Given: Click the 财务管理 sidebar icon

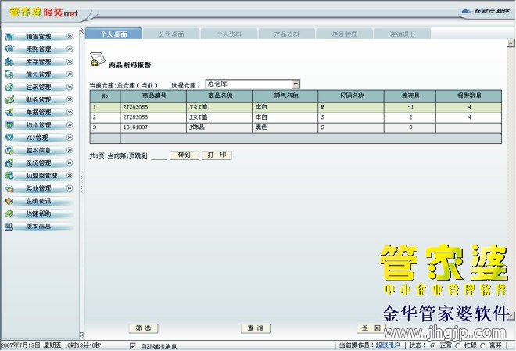Looking at the screenshot, I should [x=9, y=100].
